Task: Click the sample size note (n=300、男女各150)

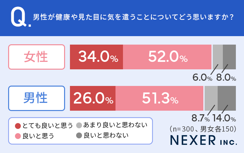Action: 203,129
